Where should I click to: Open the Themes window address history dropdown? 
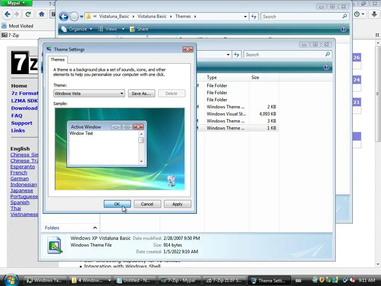(x=245, y=16)
